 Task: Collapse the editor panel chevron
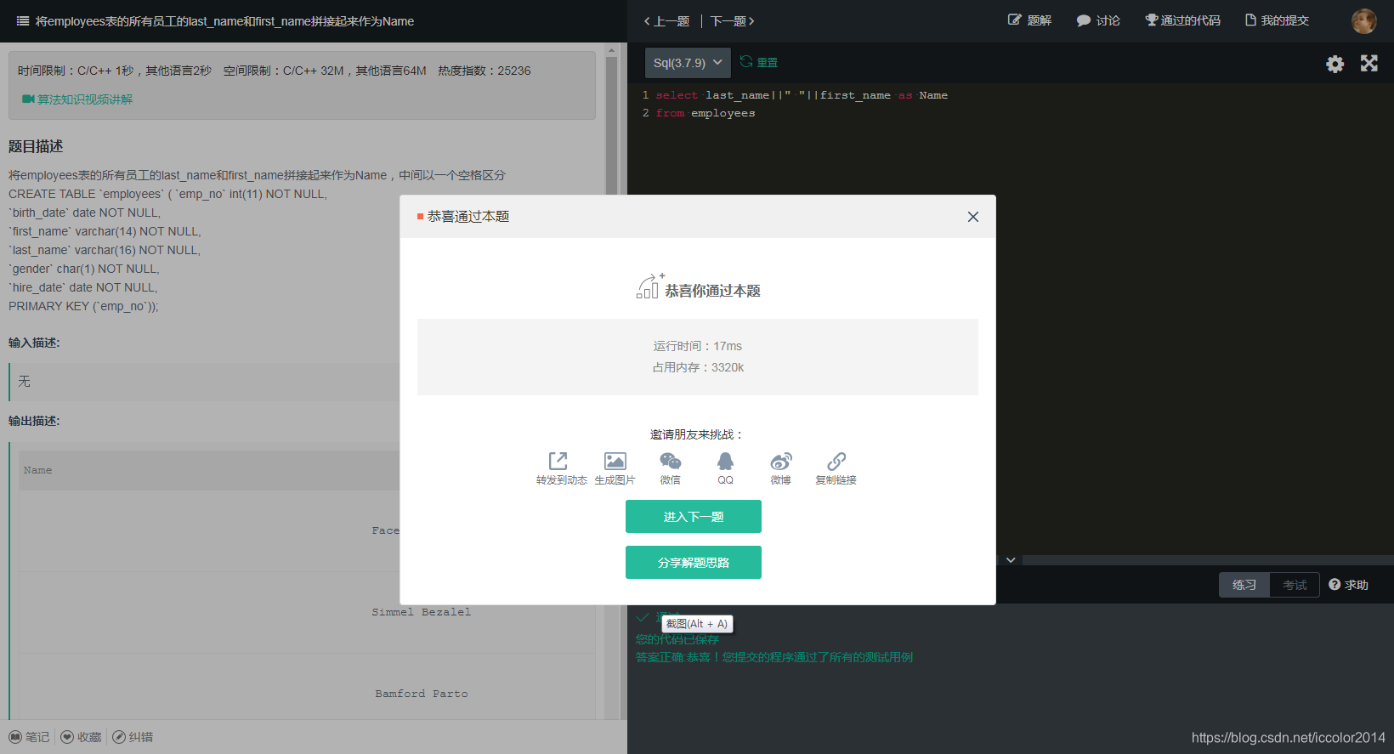(1011, 560)
